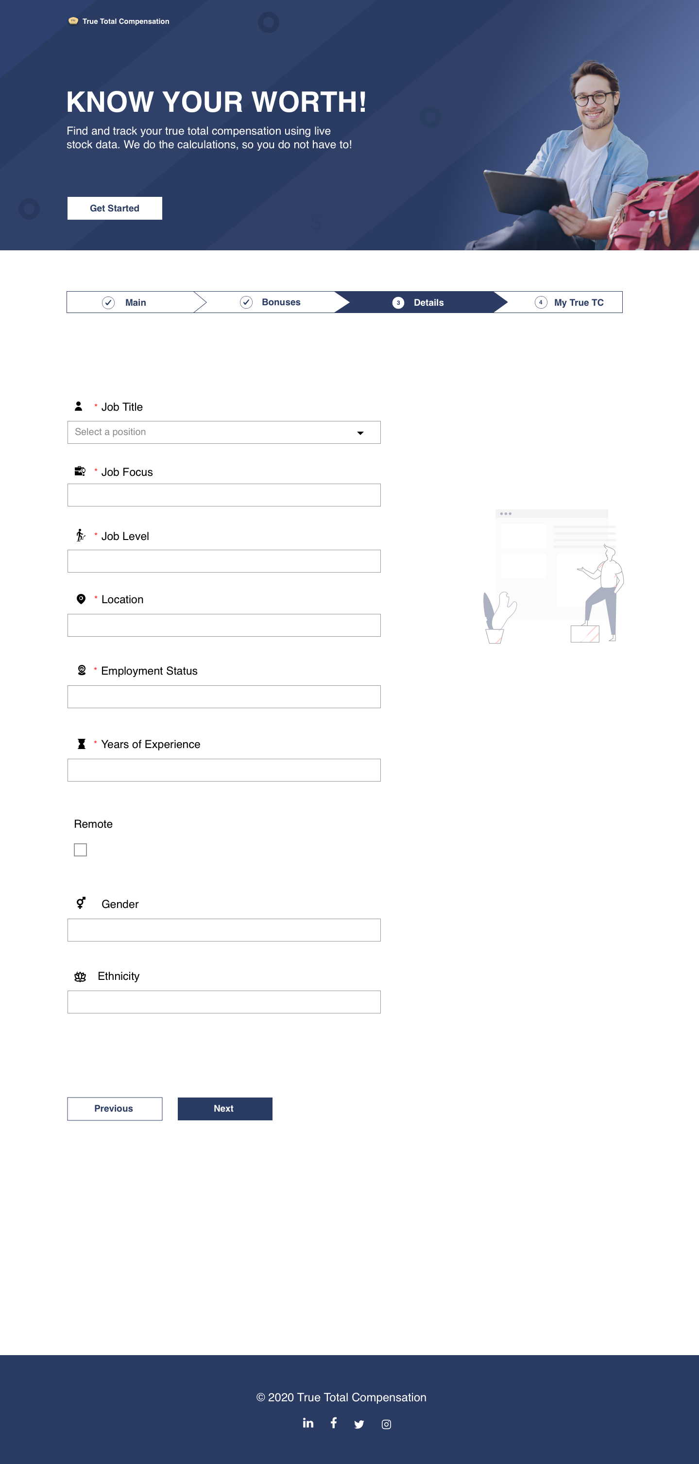Expand the Select a position combo box
Viewport: 699px width, 1464px height.
click(x=216, y=433)
